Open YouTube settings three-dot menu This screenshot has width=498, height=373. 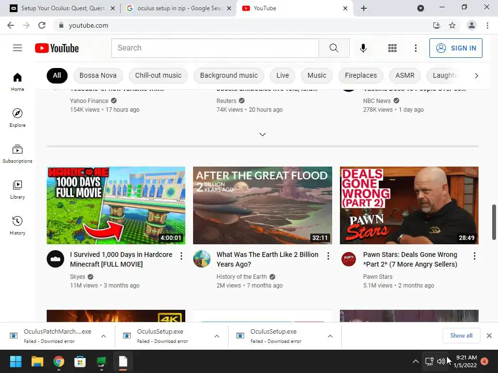tap(415, 48)
